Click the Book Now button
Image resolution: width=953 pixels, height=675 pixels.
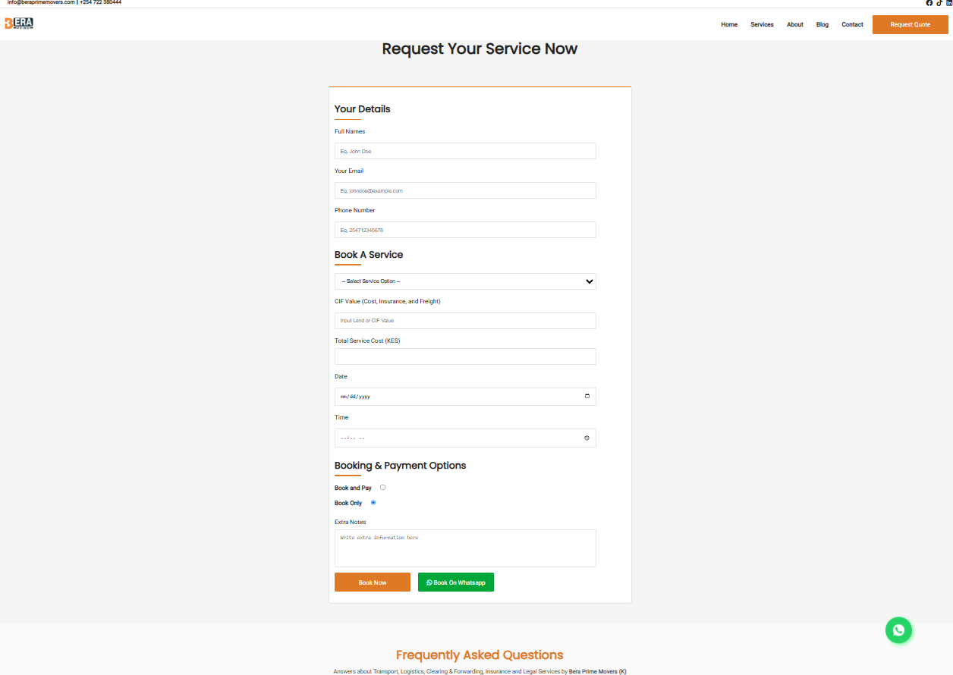(x=372, y=582)
